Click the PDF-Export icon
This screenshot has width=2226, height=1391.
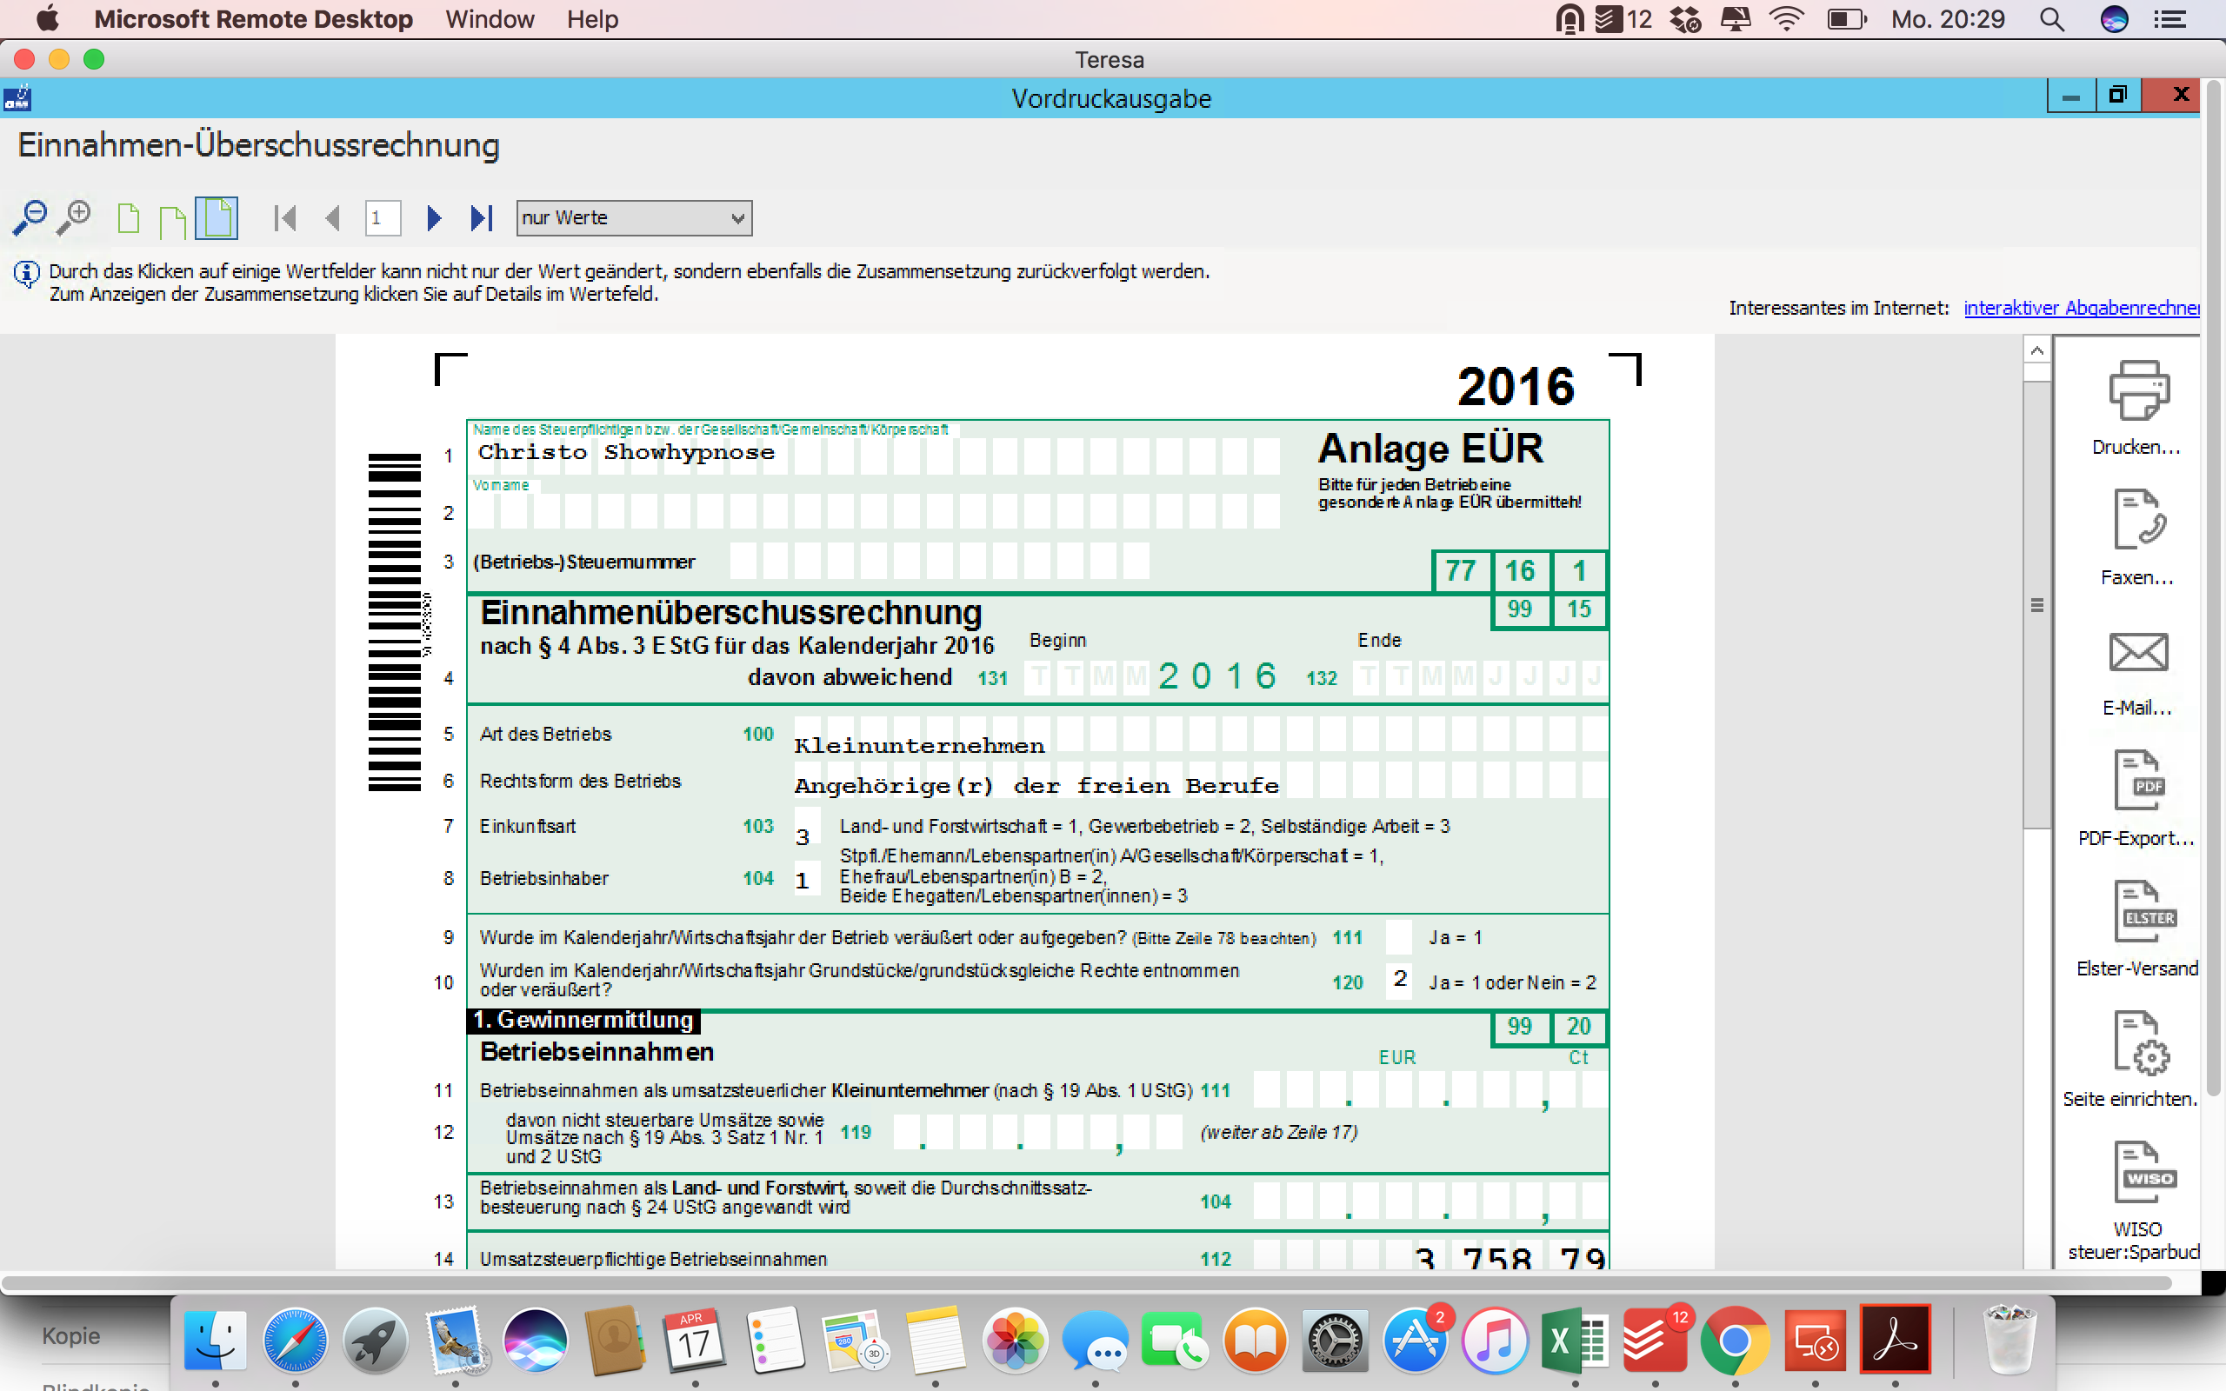click(x=2139, y=780)
